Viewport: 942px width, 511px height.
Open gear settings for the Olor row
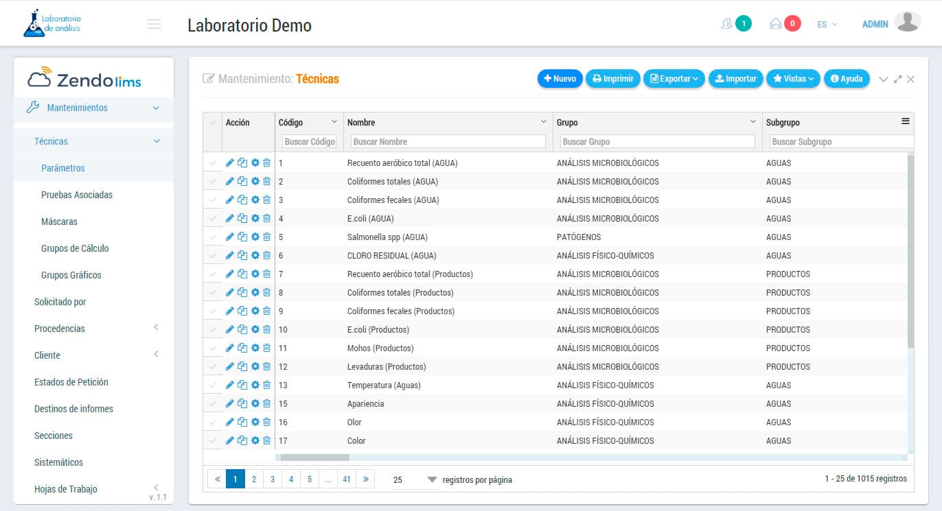[255, 423]
